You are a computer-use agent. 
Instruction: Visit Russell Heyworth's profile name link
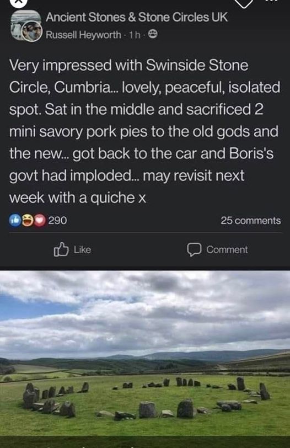(83, 35)
